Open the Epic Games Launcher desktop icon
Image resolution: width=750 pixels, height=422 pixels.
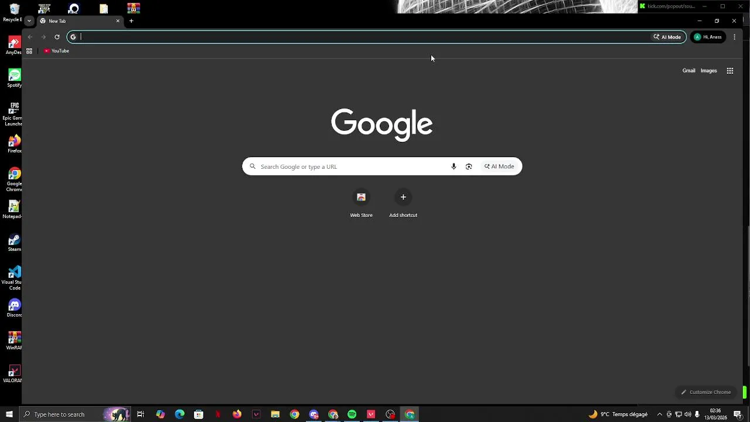point(13,114)
